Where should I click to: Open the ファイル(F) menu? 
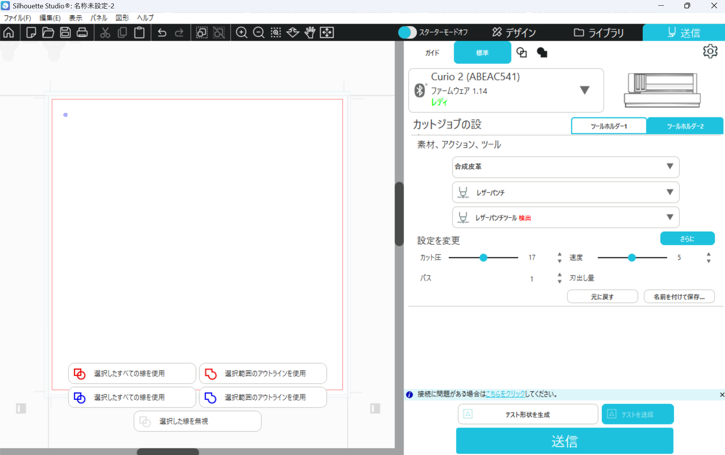pyautogui.click(x=17, y=18)
